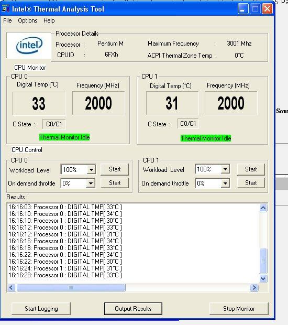Select the 16:16:12 Processor 1 log line
The width and height of the screenshot is (288, 325).
[65, 234]
